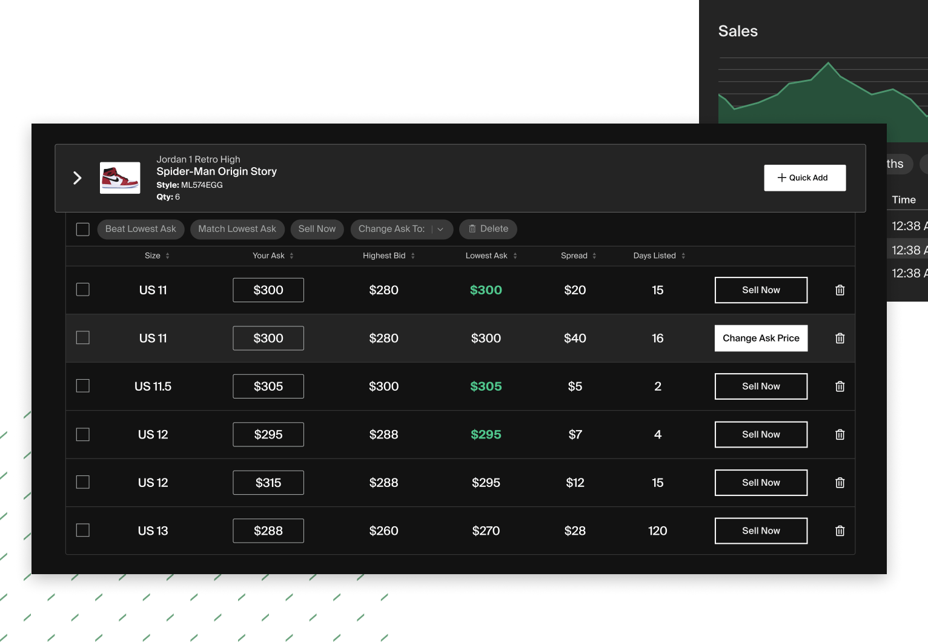Tick the select-all checkbox beside Beat Lowest Ask

[83, 229]
